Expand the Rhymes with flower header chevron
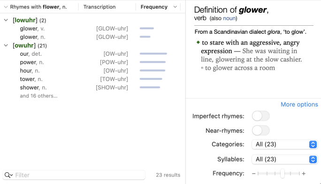Screen dimensions: 321x184 (6, 7)
